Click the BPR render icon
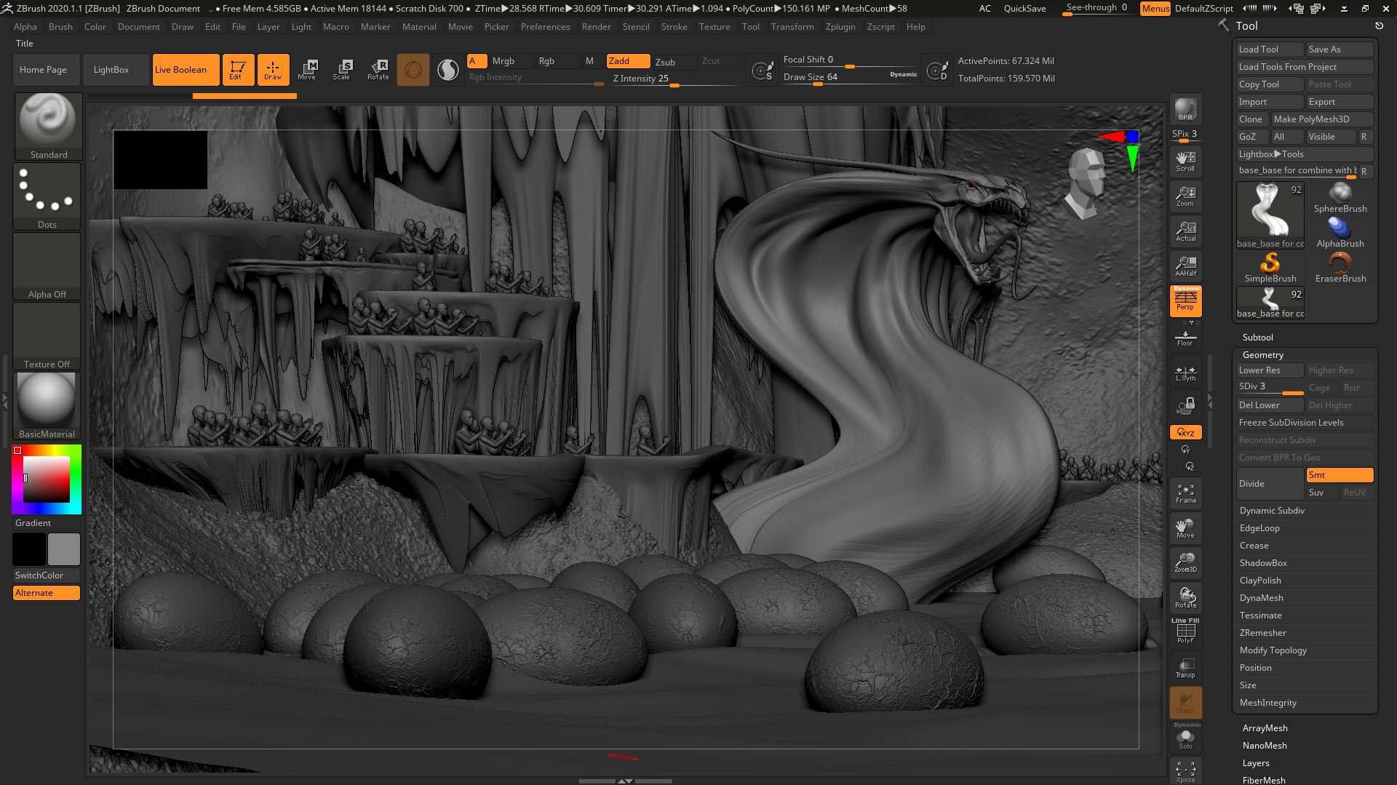This screenshot has height=785, width=1397. 1185,109
